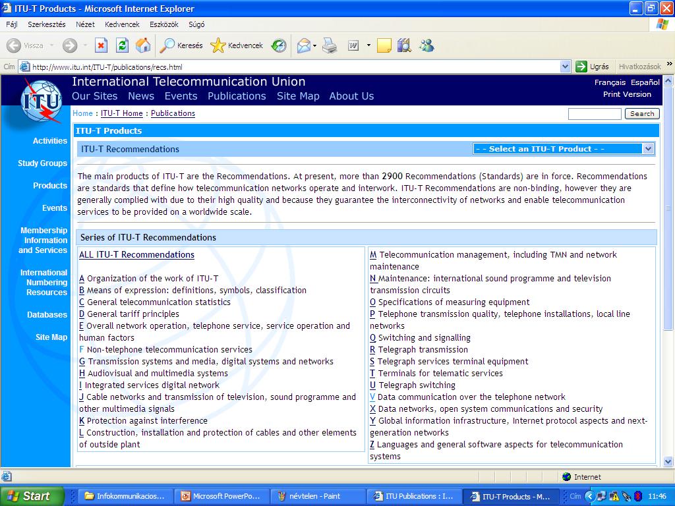This screenshot has width=675, height=506.
Task: Open the Edit button dropdown arrow
Action: click(368, 45)
